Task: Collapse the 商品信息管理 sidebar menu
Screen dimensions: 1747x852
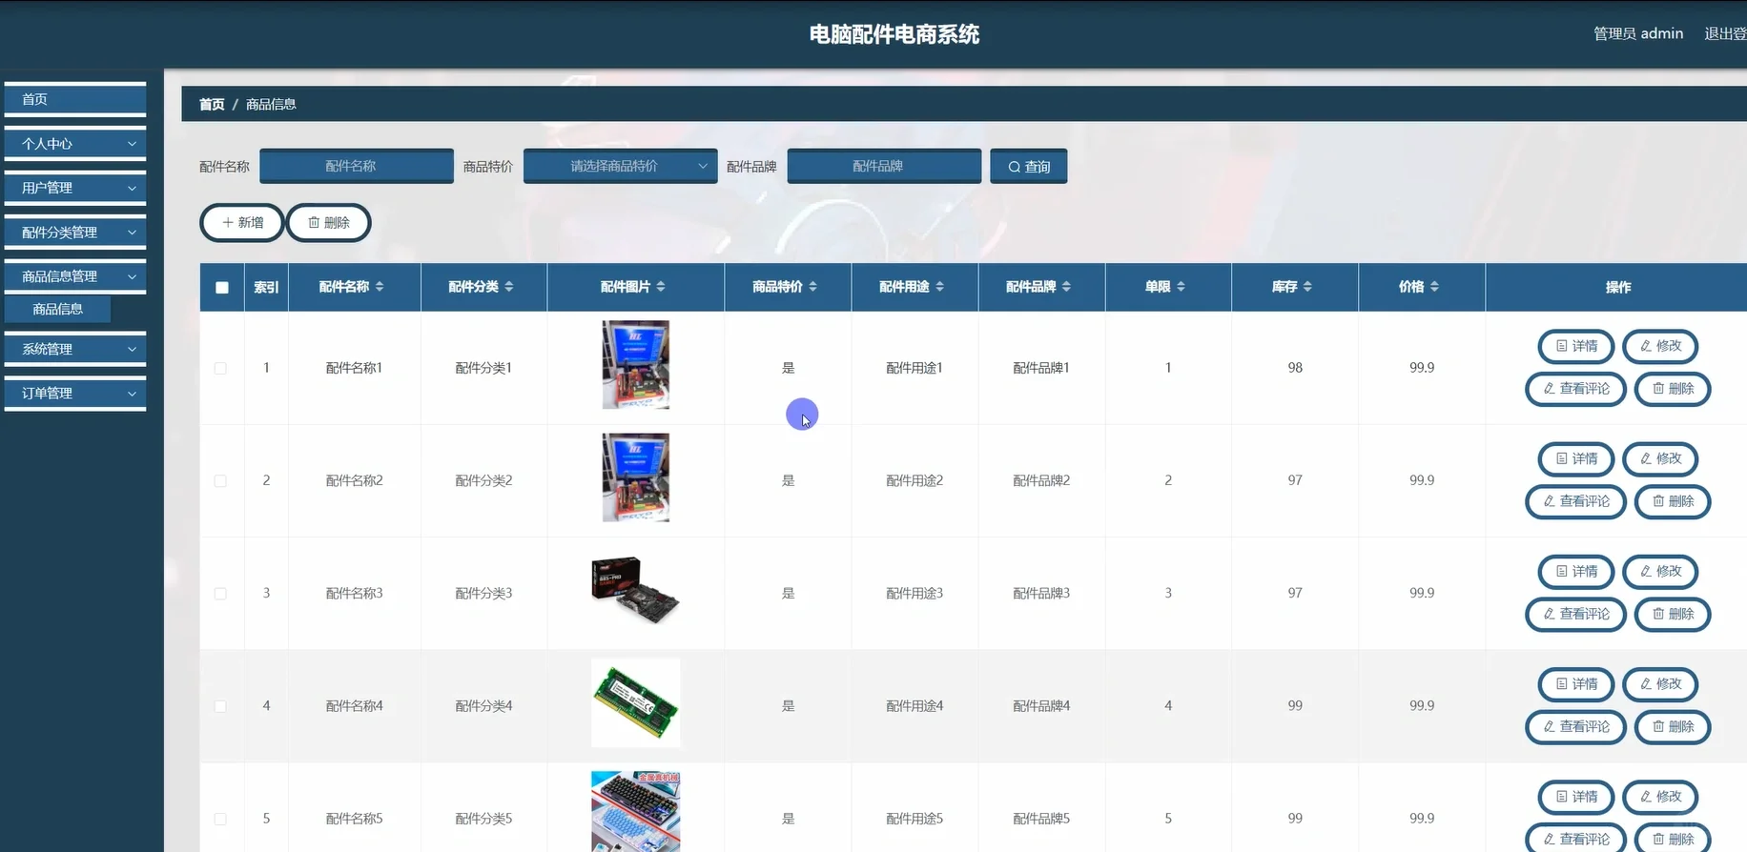Action: click(x=75, y=276)
